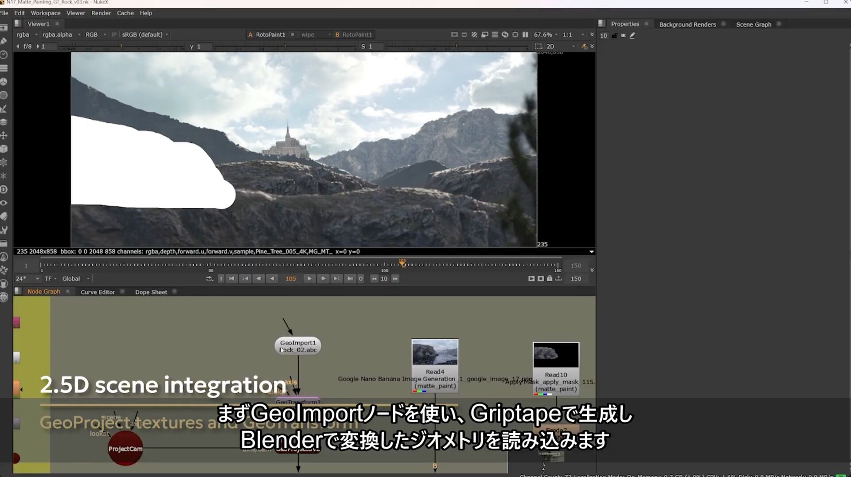Click the gamma slider beside y 1
851x477 pixels.
click(x=285, y=47)
